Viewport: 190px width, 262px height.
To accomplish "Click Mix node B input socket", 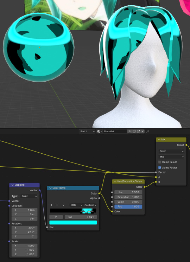I will (156, 182).
